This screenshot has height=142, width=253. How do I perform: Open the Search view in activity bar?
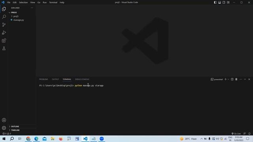pos(4,17)
